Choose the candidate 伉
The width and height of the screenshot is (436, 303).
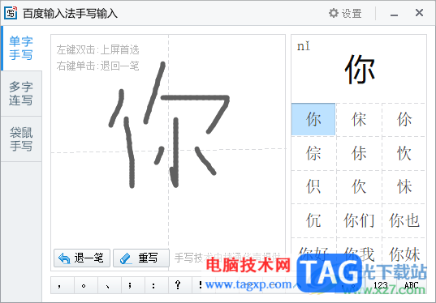point(313,220)
